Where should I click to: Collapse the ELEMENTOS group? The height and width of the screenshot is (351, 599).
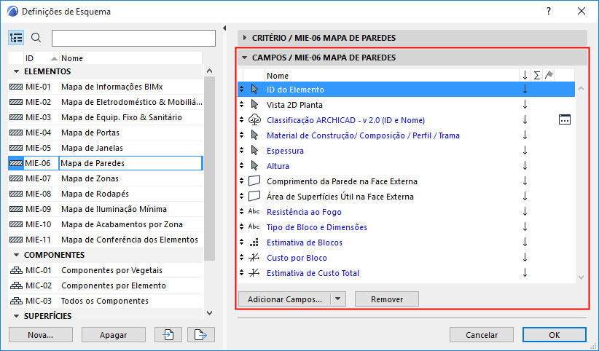click(x=16, y=71)
